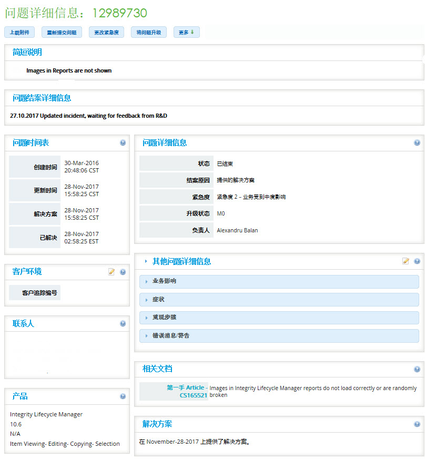Click the 将问题升级 button

149,33
